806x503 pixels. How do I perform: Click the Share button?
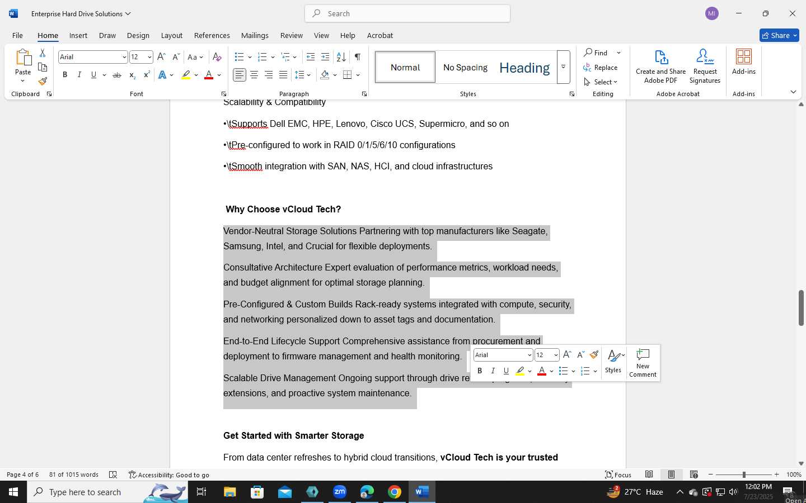779,35
